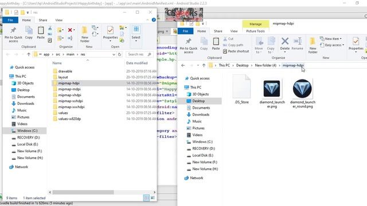This screenshot has height=206, width=367.
Task: Click New folder in mipmap-hdpi window ribbon
Action: 313,46
